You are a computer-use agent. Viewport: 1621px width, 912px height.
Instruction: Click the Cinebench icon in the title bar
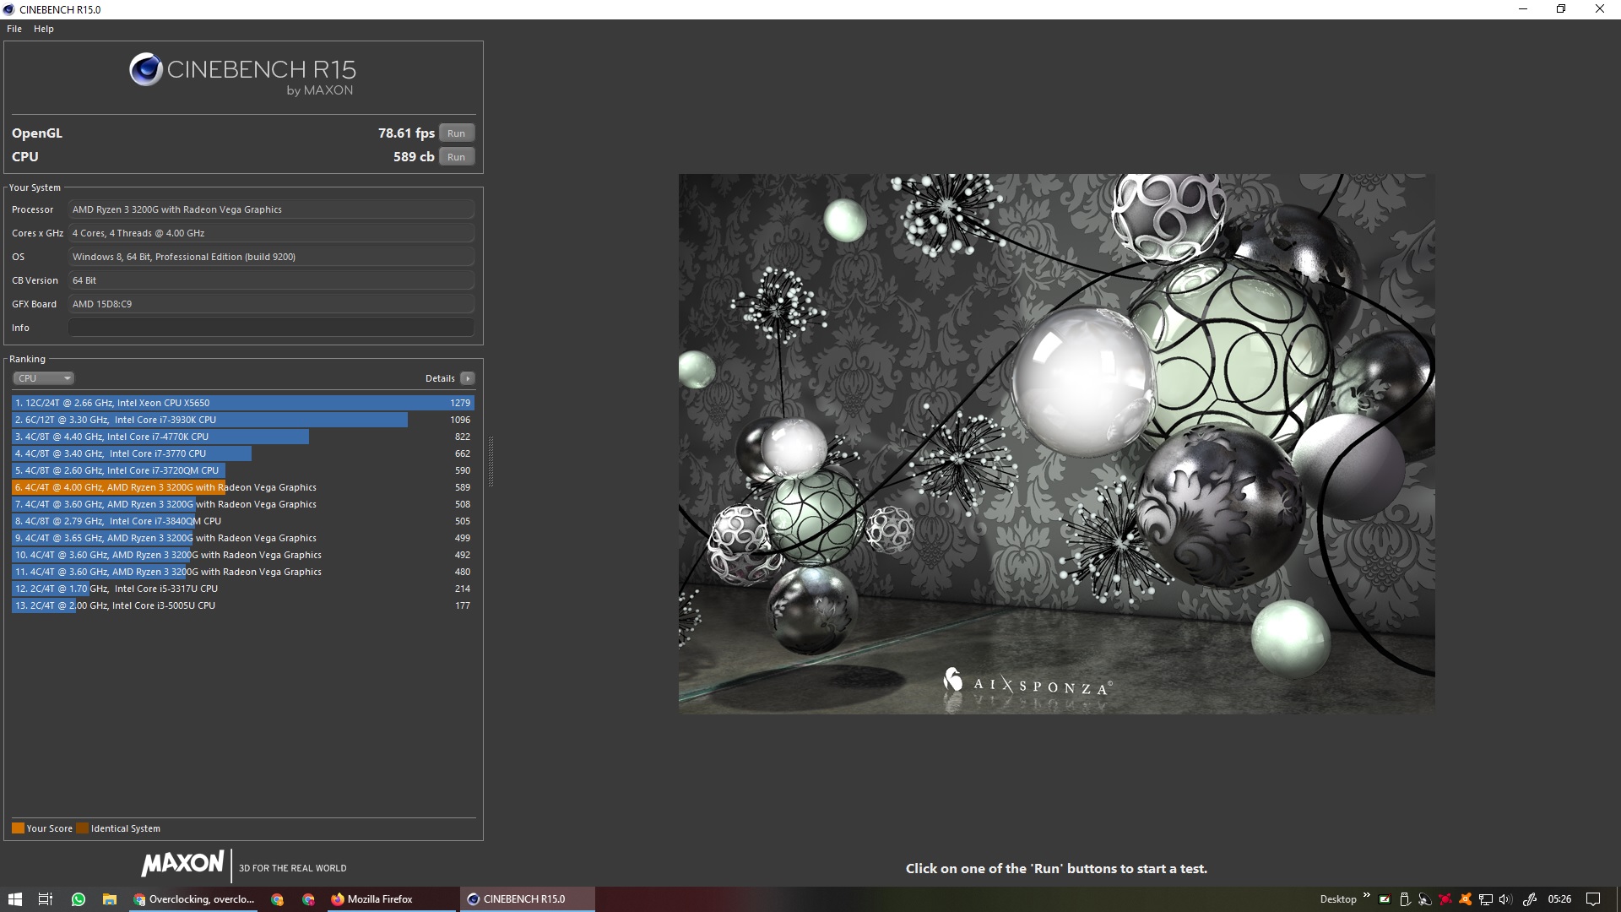(9, 9)
